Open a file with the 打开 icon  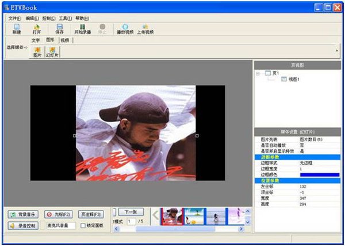[x=37, y=28]
